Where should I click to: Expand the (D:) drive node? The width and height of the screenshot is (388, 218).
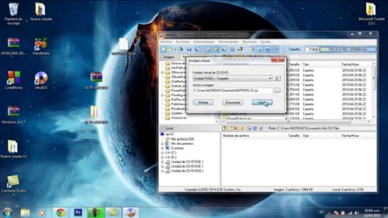[x=162, y=157]
